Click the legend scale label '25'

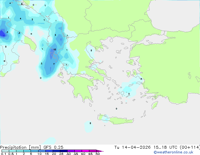(61, 154)
